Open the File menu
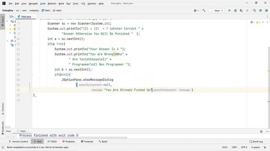This screenshot has height=151, width=270. pyautogui.click(x=11, y=3)
